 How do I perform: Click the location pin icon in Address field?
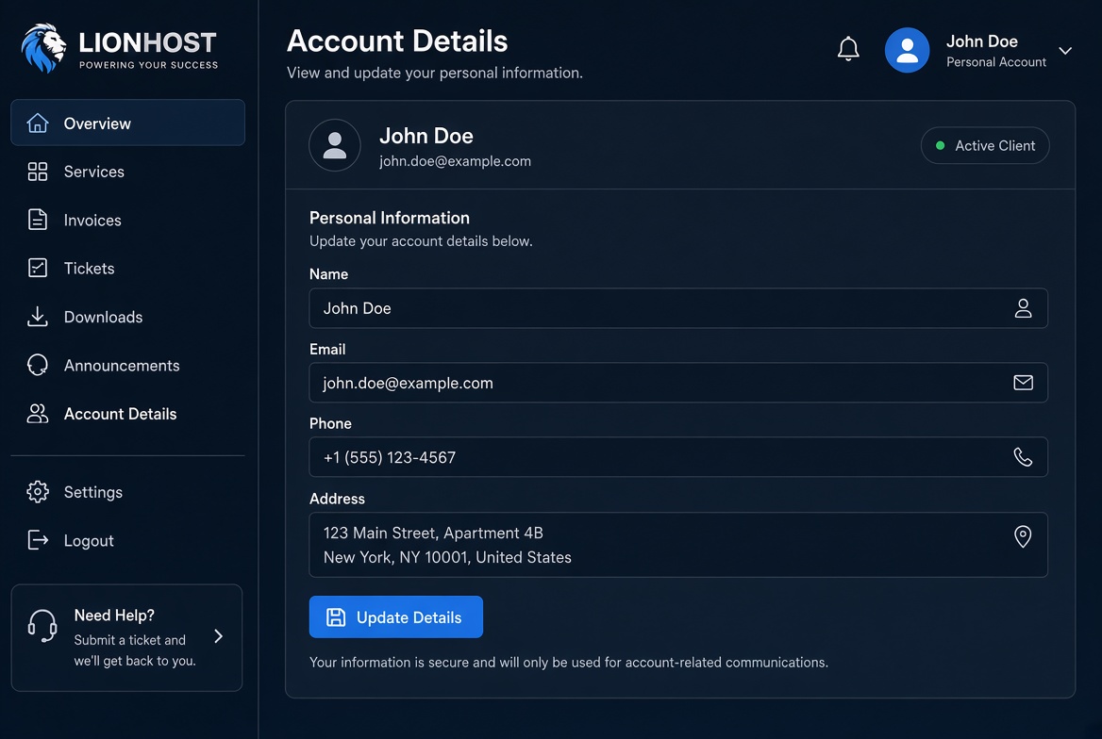1024,536
